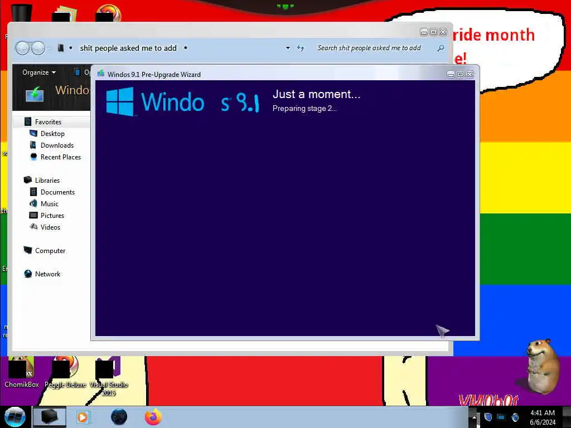
Task: Click the installer icon in Explorer details header
Action: (x=35, y=94)
